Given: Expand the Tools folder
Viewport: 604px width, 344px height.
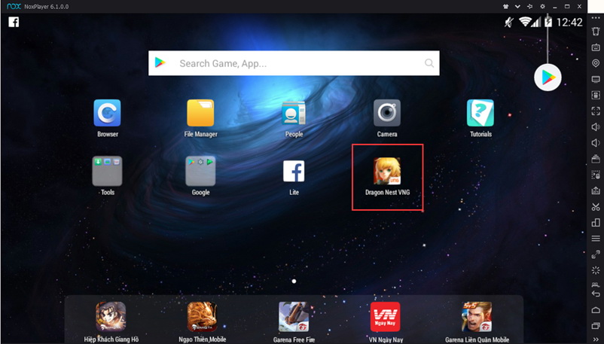Looking at the screenshot, I should coord(107,172).
